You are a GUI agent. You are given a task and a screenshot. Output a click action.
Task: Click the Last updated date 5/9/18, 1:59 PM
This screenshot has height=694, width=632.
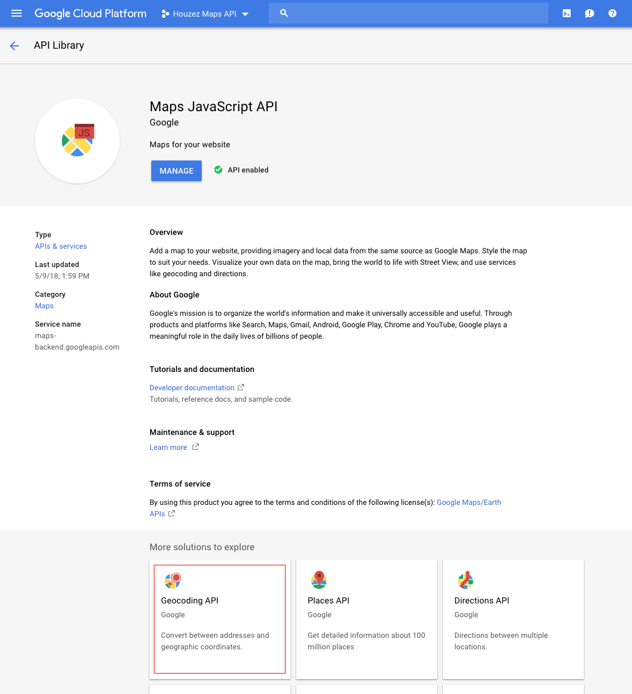[62, 276]
